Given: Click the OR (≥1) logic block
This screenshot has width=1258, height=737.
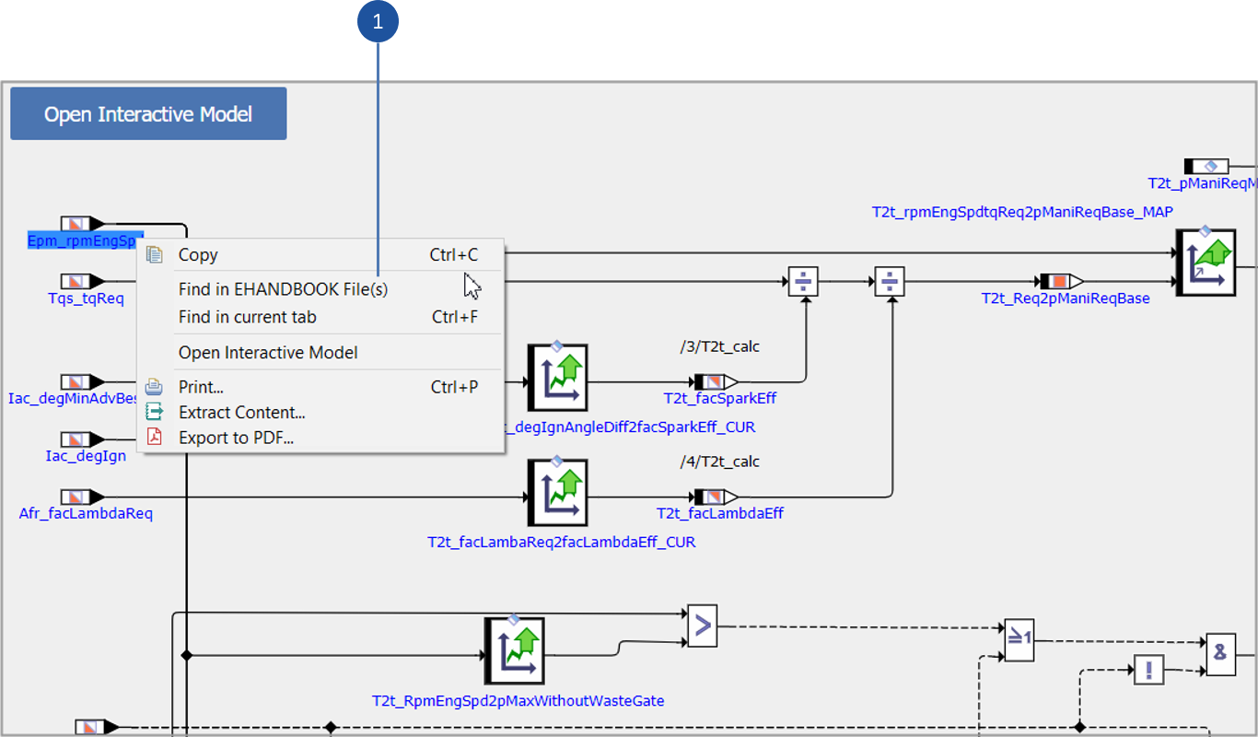Looking at the screenshot, I should pos(1019,639).
